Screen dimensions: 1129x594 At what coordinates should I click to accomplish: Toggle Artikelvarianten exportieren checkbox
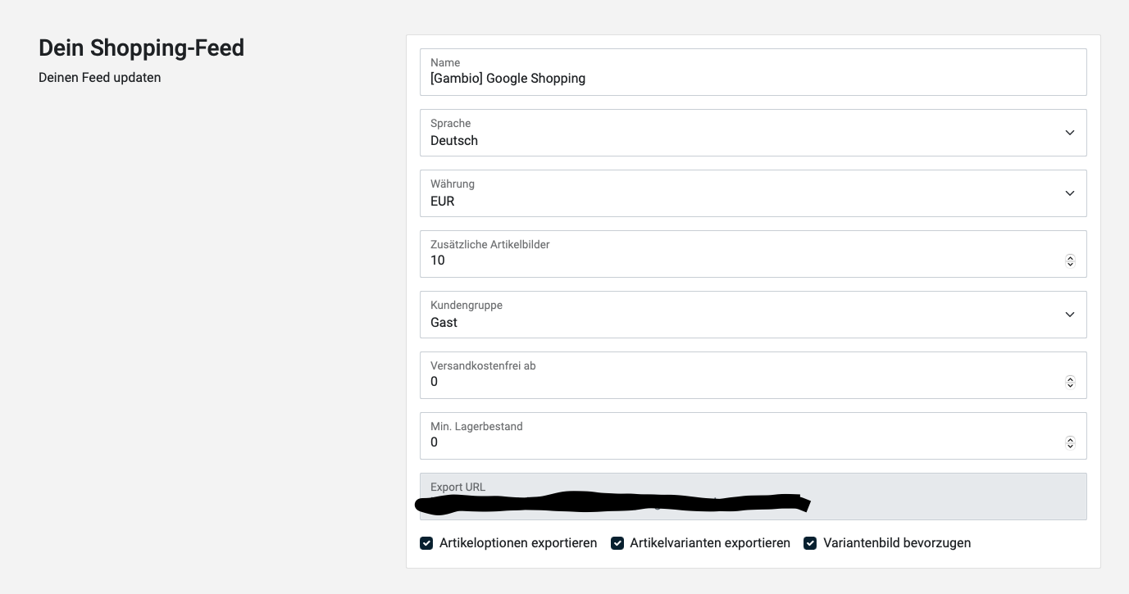tap(617, 543)
